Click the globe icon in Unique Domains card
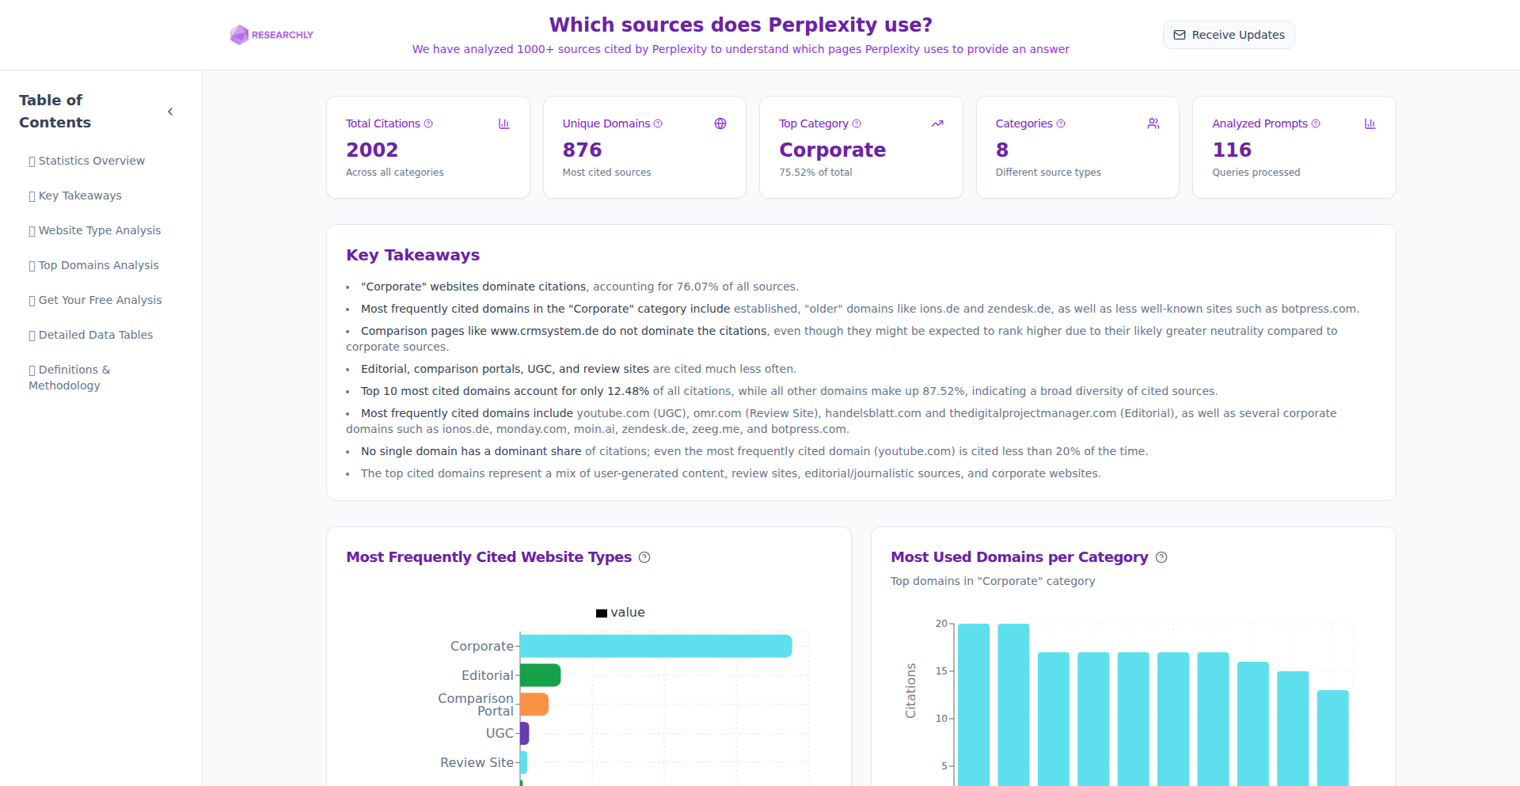This screenshot has height=786, width=1520. pyautogui.click(x=720, y=123)
